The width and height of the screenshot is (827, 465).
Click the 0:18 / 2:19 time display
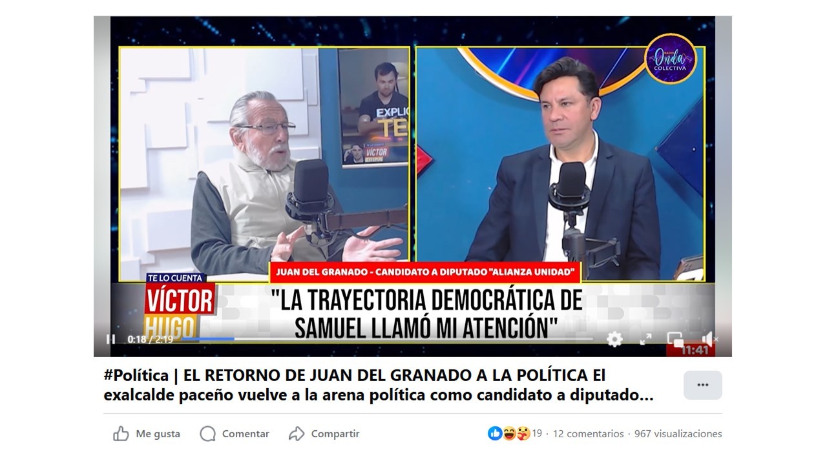point(150,339)
